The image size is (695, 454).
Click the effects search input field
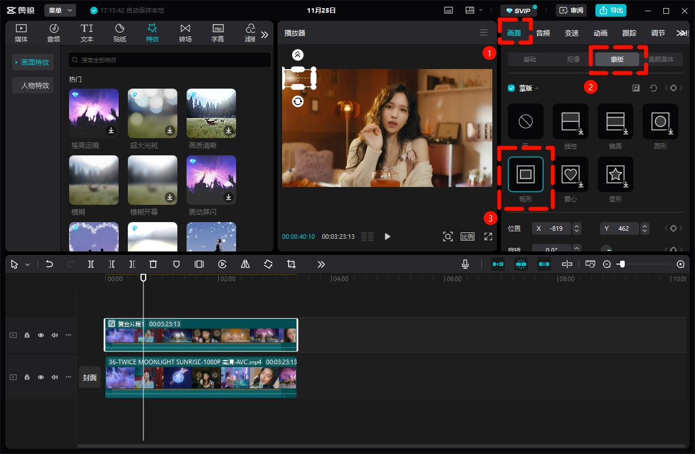[170, 60]
